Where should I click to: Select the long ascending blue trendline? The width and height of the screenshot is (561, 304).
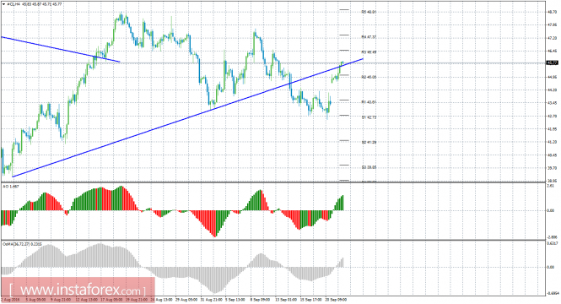[x=187, y=117]
